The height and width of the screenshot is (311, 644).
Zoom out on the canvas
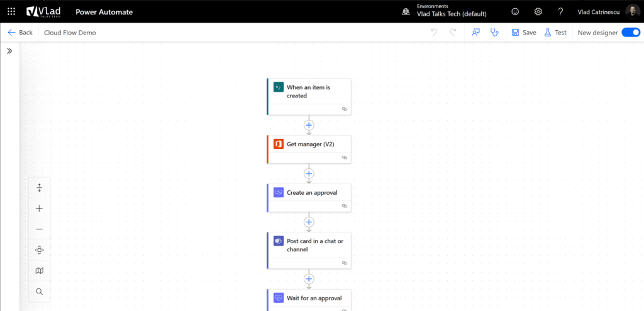(40, 229)
